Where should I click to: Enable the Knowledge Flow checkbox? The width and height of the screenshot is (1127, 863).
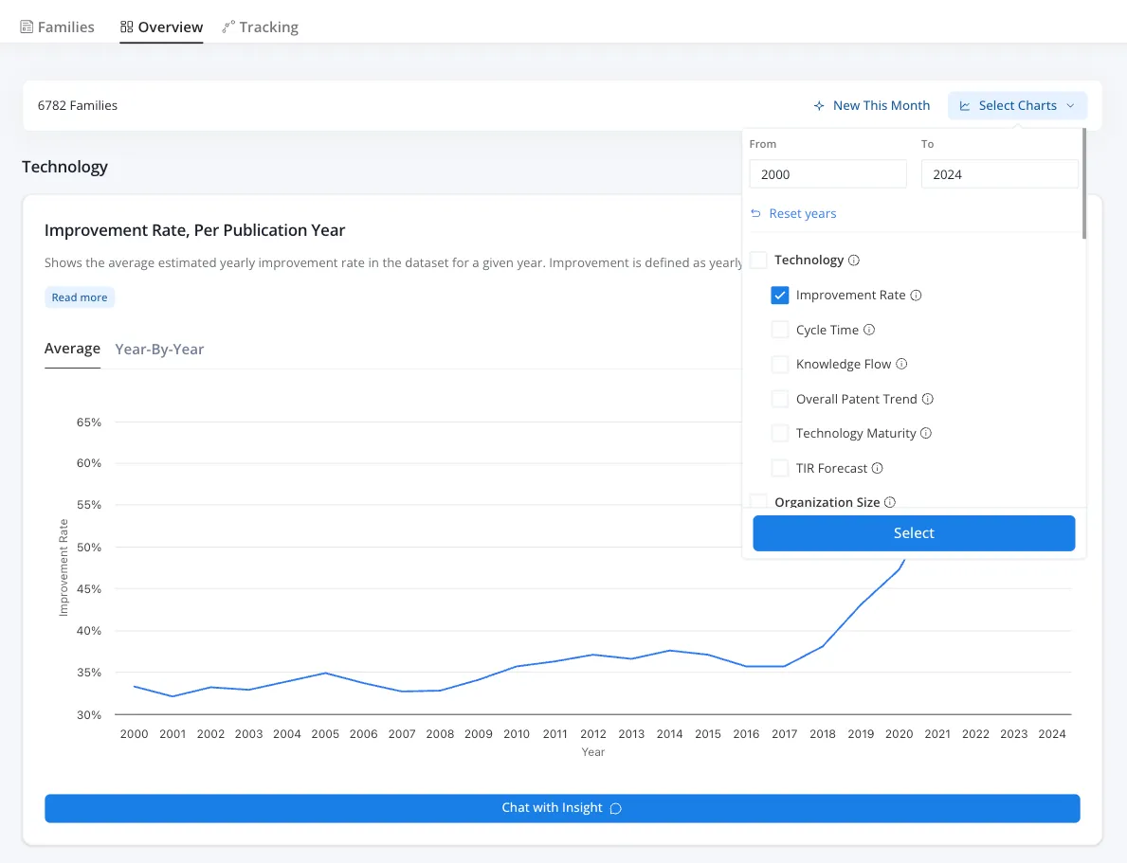(780, 365)
